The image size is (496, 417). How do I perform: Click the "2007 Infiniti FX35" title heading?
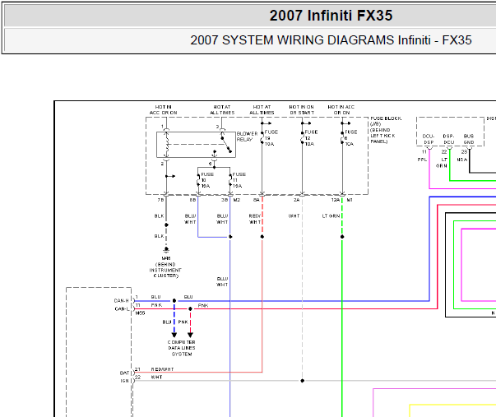[331, 16]
